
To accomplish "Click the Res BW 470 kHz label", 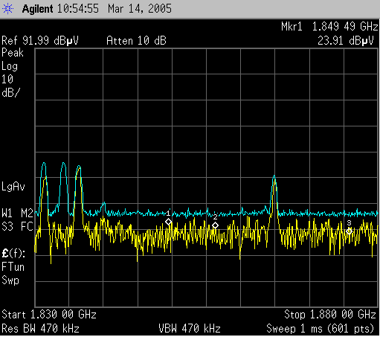I will click(x=40, y=329).
